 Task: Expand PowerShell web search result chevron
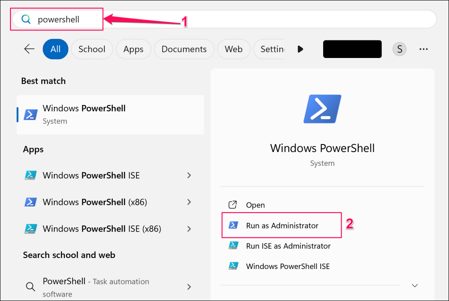point(189,286)
